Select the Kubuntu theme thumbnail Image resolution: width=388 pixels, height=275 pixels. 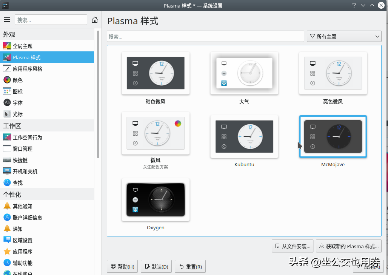244,136
